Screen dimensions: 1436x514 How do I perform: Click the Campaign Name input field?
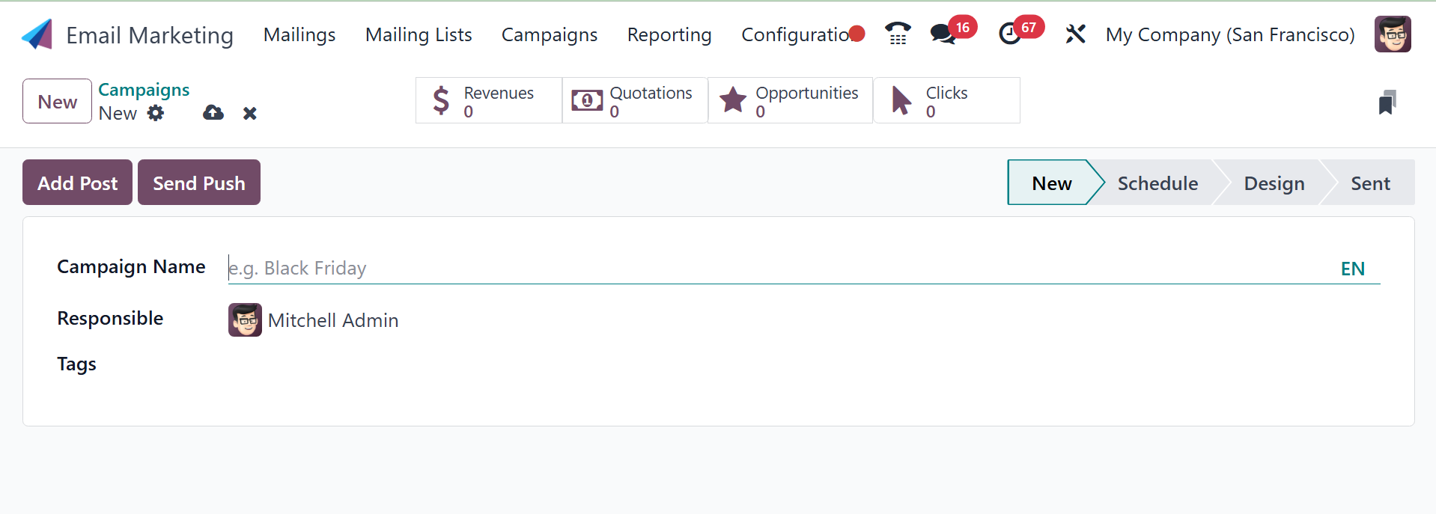(779, 268)
